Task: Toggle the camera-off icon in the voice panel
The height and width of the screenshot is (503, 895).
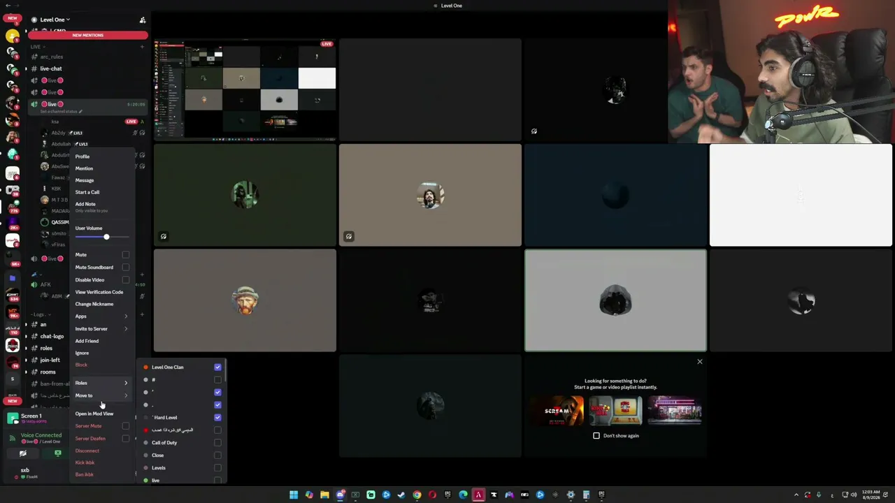Action: coord(23,453)
